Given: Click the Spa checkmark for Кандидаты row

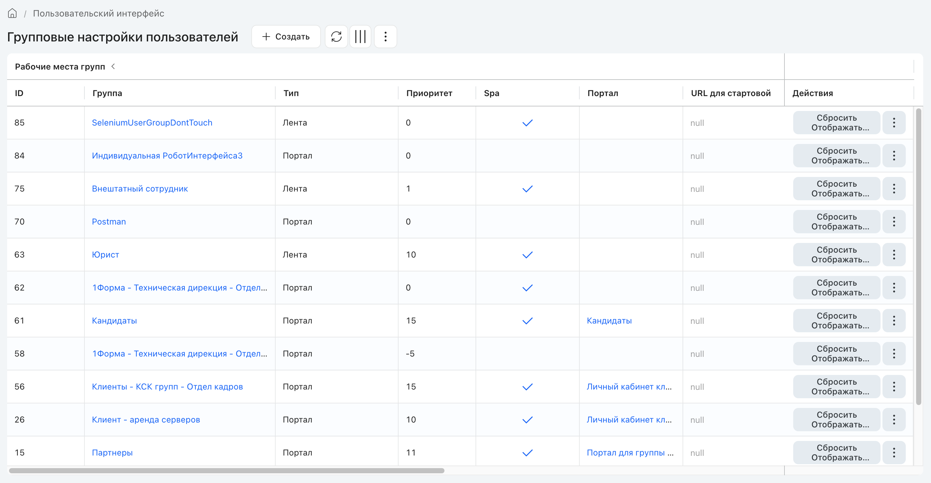Looking at the screenshot, I should coord(527,321).
